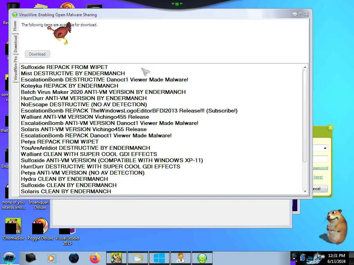
Task: Launch the media player taskbar icon
Action: pyautogui.click(x=51, y=258)
